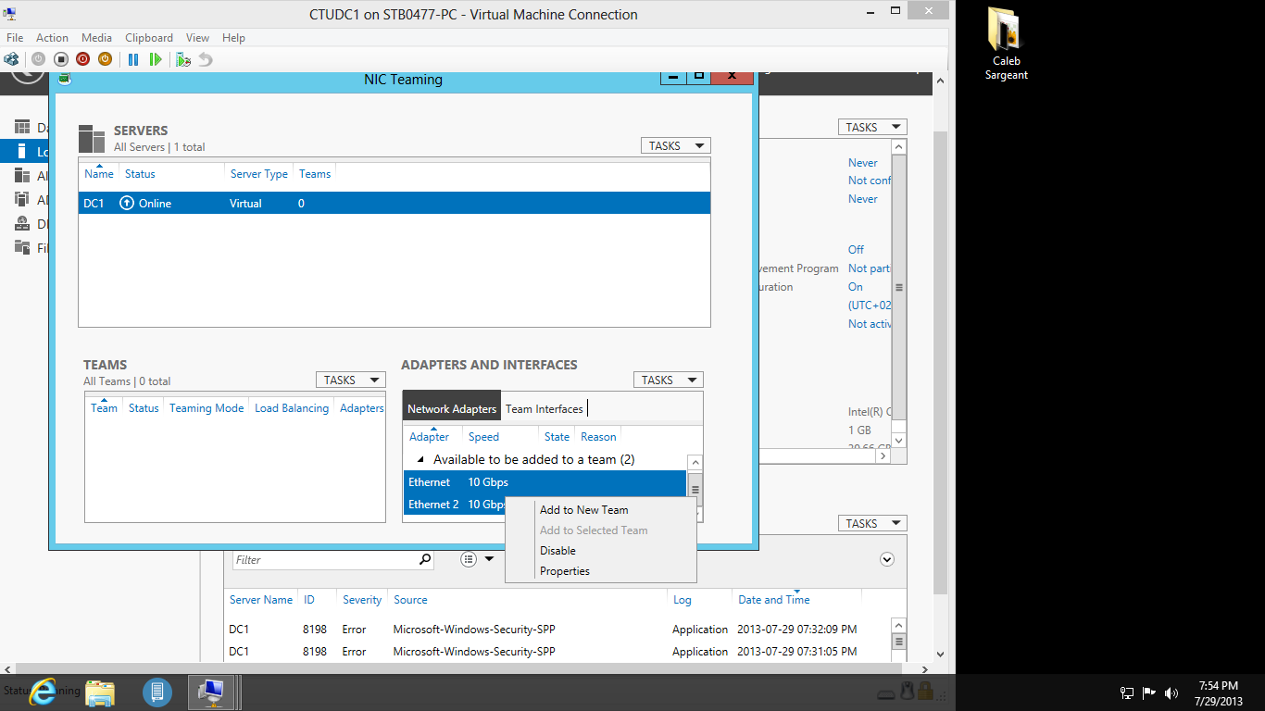Open the SERVERS section TASKS dropdown
The image size is (1265, 711).
click(x=676, y=145)
